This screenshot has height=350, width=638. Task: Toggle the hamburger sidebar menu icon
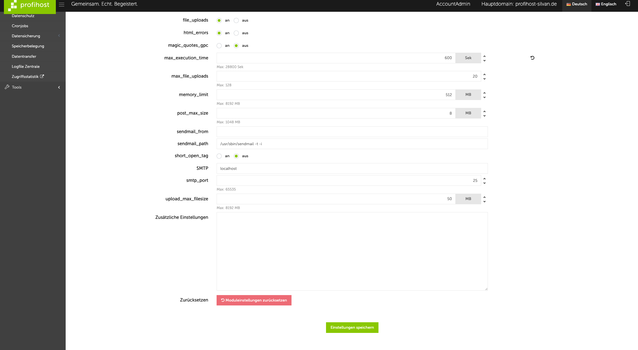point(61,4)
